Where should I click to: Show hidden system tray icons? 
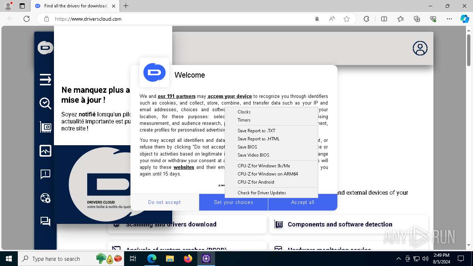tap(398, 259)
